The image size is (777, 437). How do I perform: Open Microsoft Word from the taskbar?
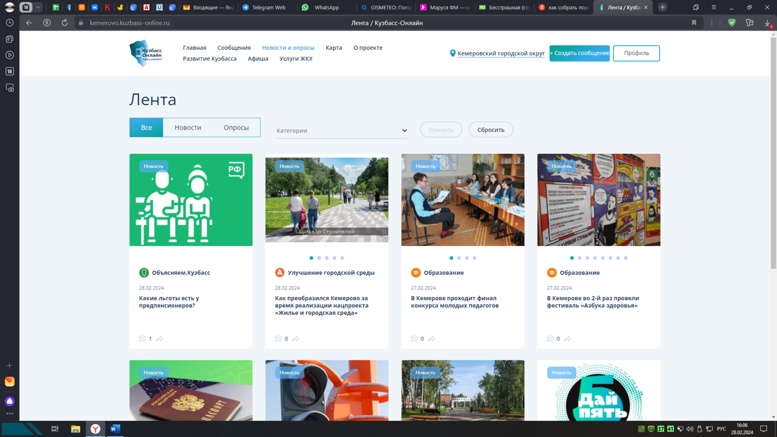click(x=115, y=429)
